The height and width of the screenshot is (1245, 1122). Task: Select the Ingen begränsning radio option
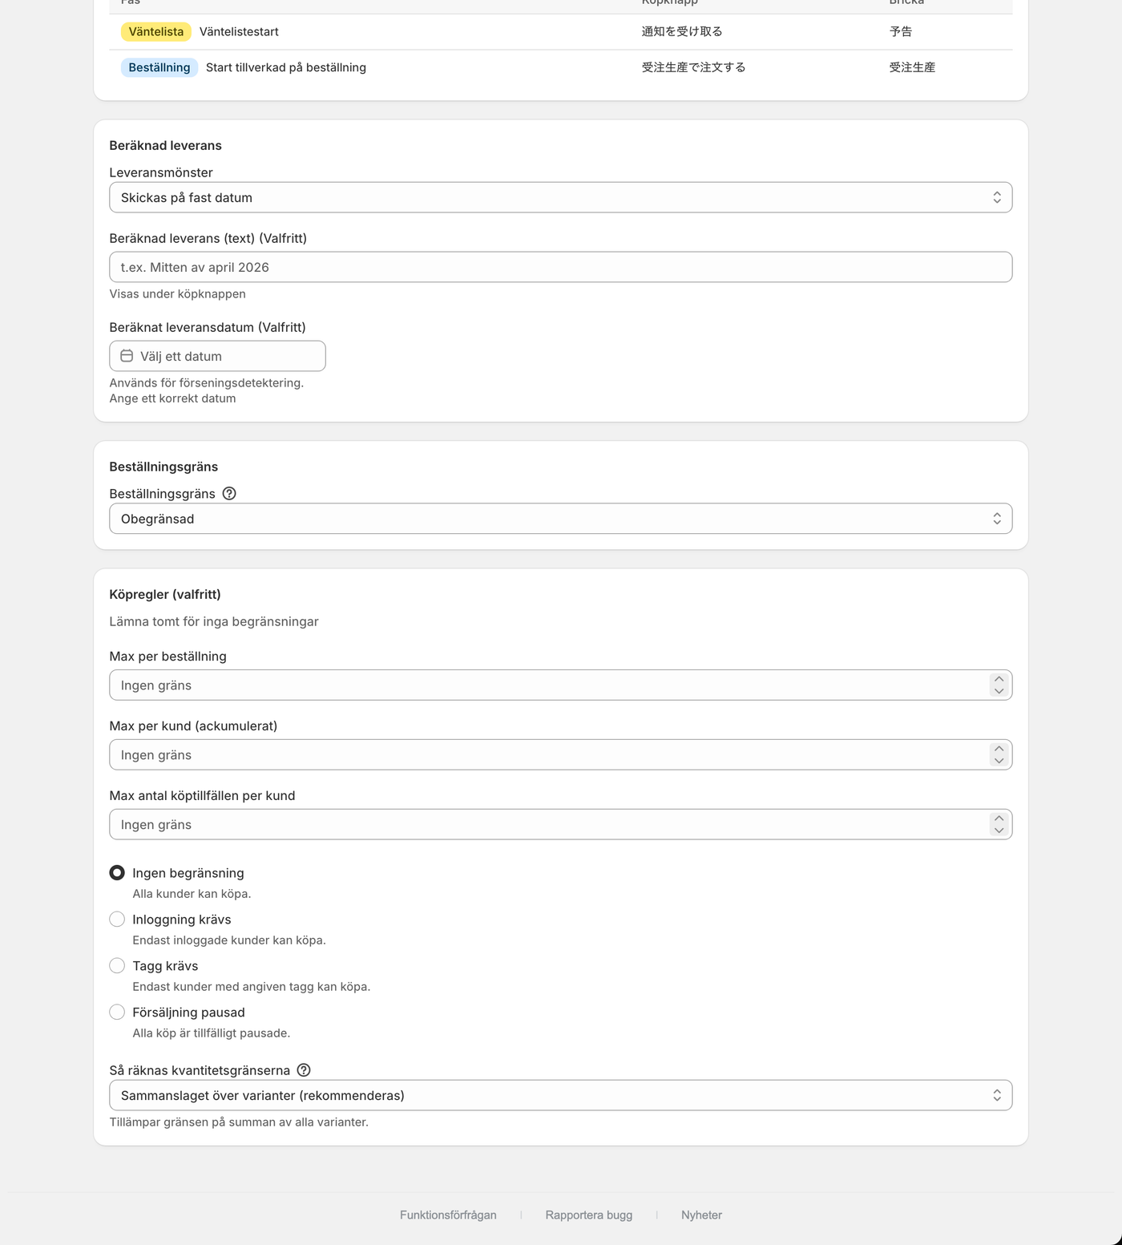coord(117,873)
